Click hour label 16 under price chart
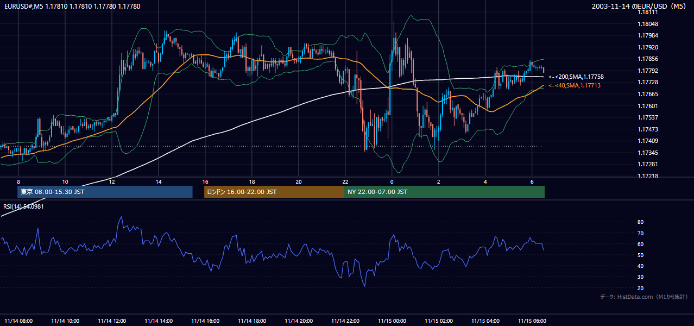The width and height of the screenshot is (694, 326). (205, 181)
